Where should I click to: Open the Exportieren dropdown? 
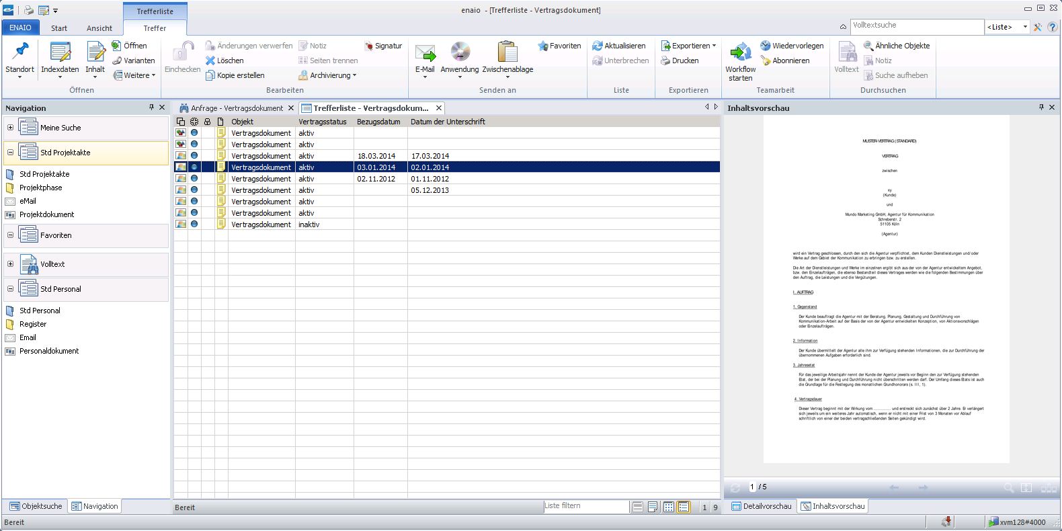click(688, 46)
